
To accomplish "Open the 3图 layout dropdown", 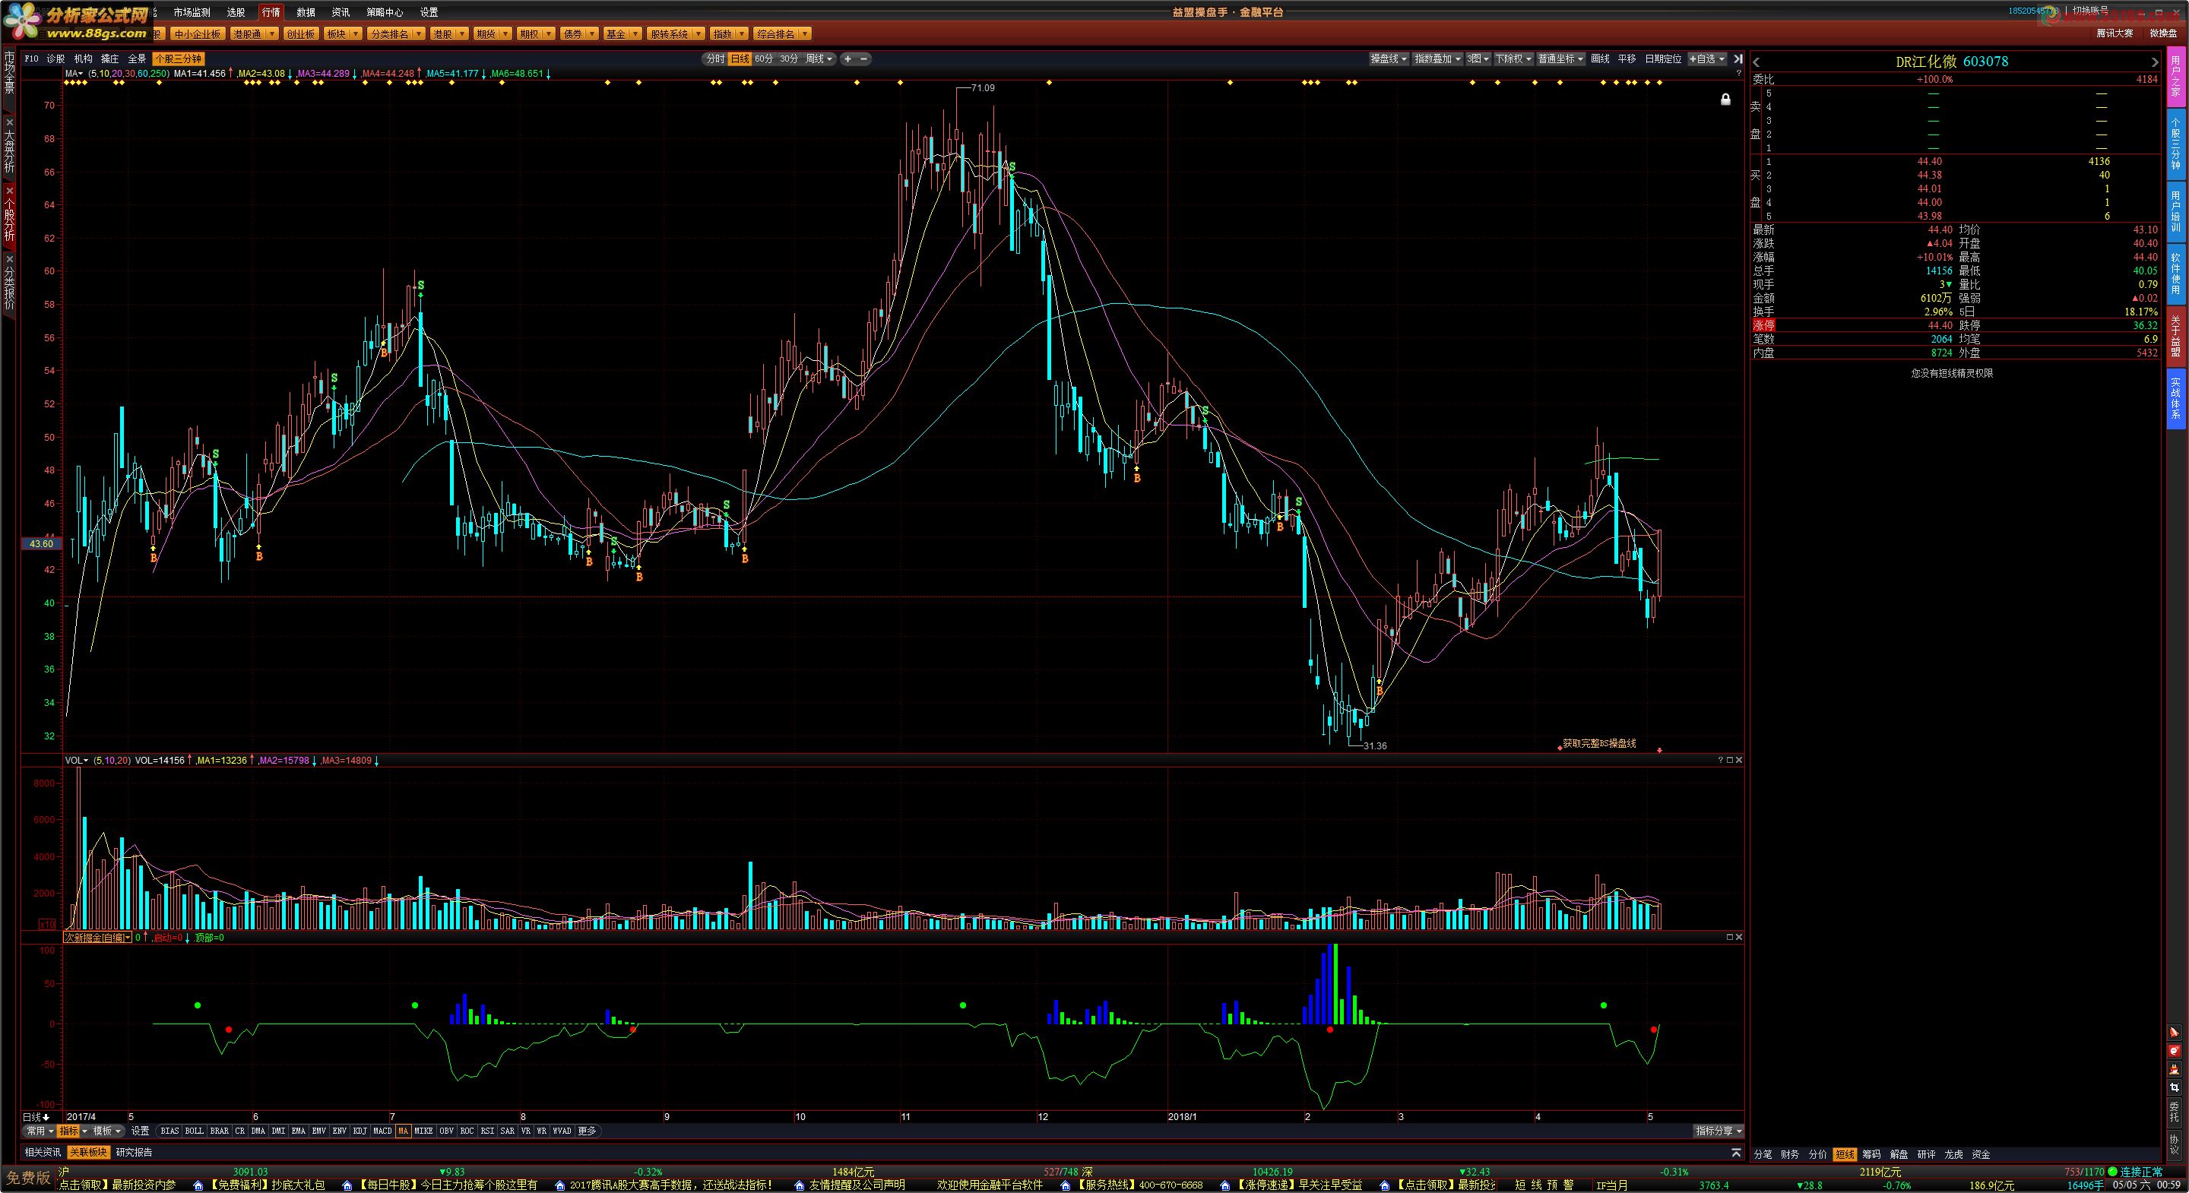I will (x=1478, y=59).
